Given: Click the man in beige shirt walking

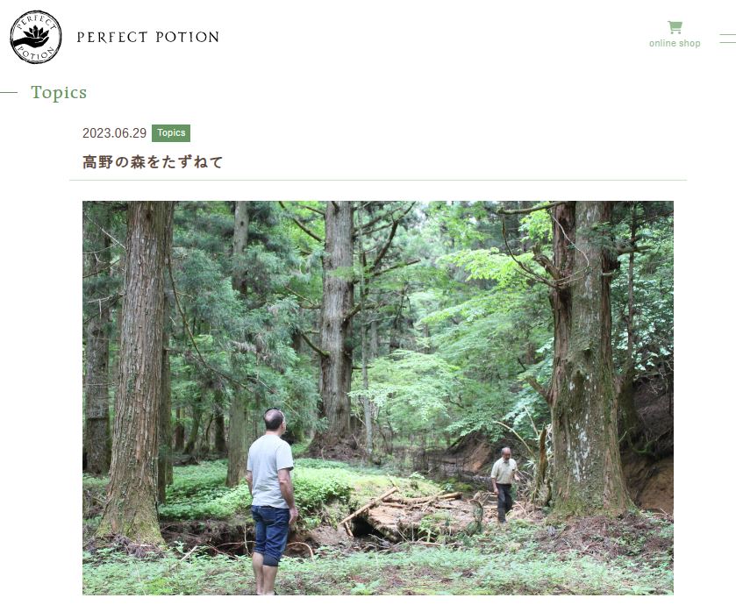Looking at the screenshot, I should tap(504, 485).
